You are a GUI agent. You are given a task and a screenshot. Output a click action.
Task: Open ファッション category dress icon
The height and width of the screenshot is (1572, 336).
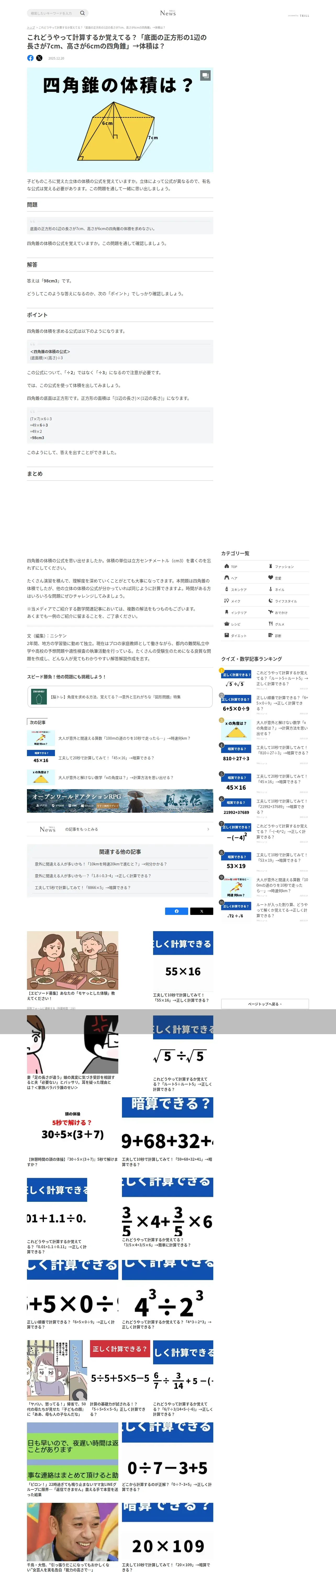pos(271,566)
